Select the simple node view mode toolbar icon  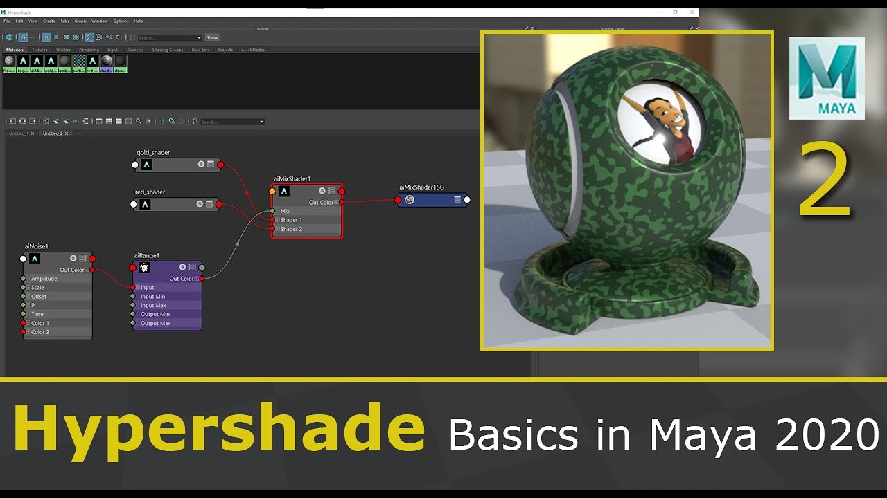pyautogui.click(x=99, y=121)
